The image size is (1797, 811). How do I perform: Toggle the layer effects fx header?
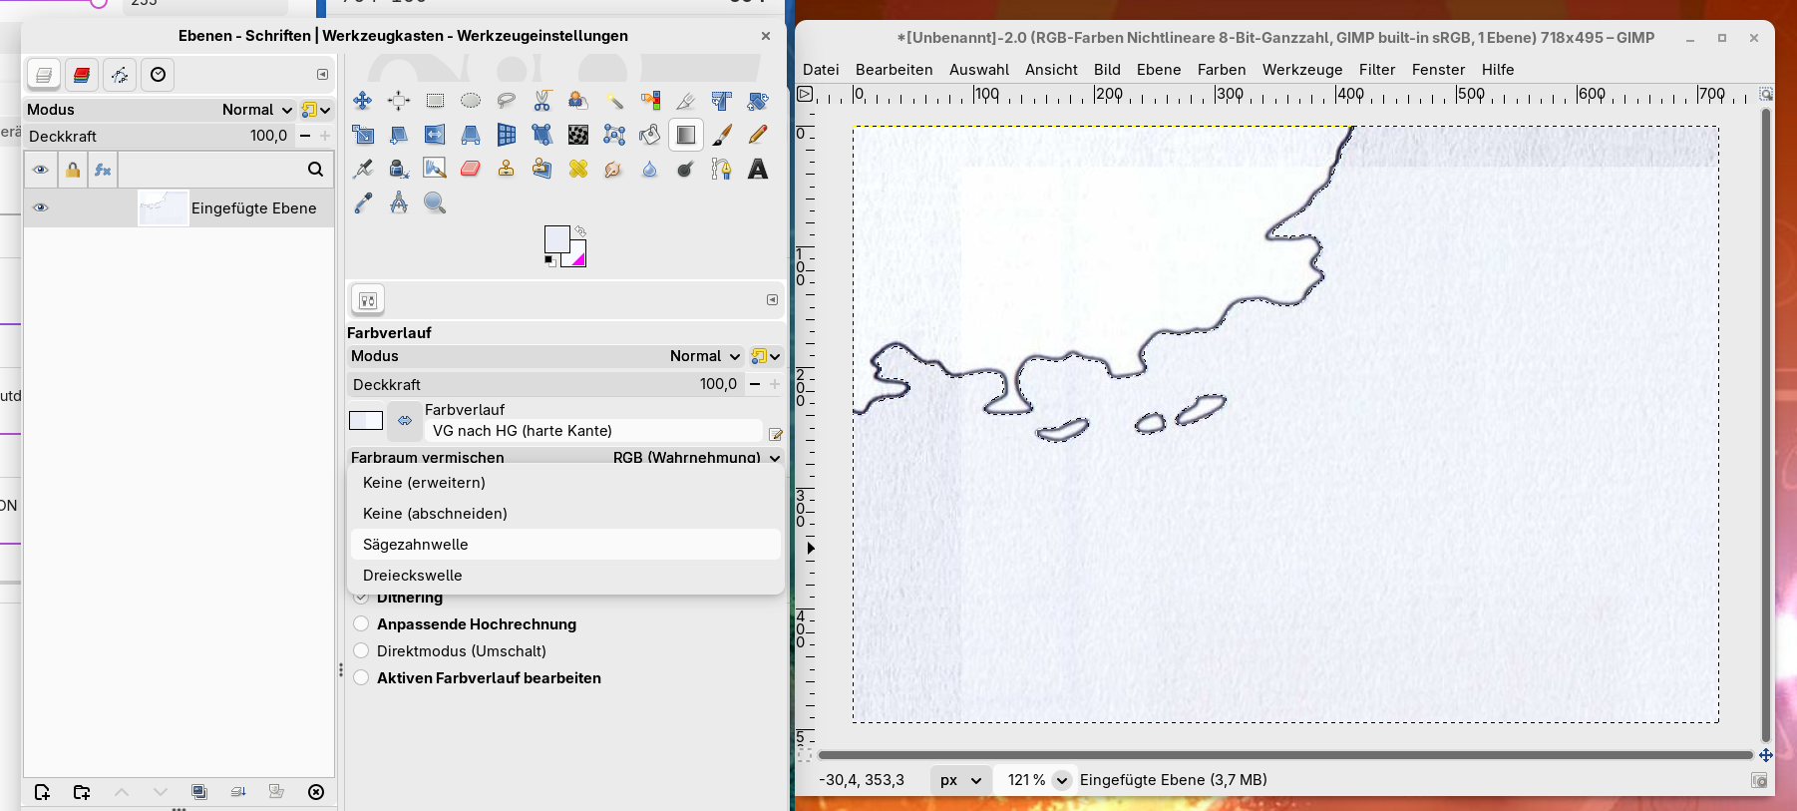point(103,170)
